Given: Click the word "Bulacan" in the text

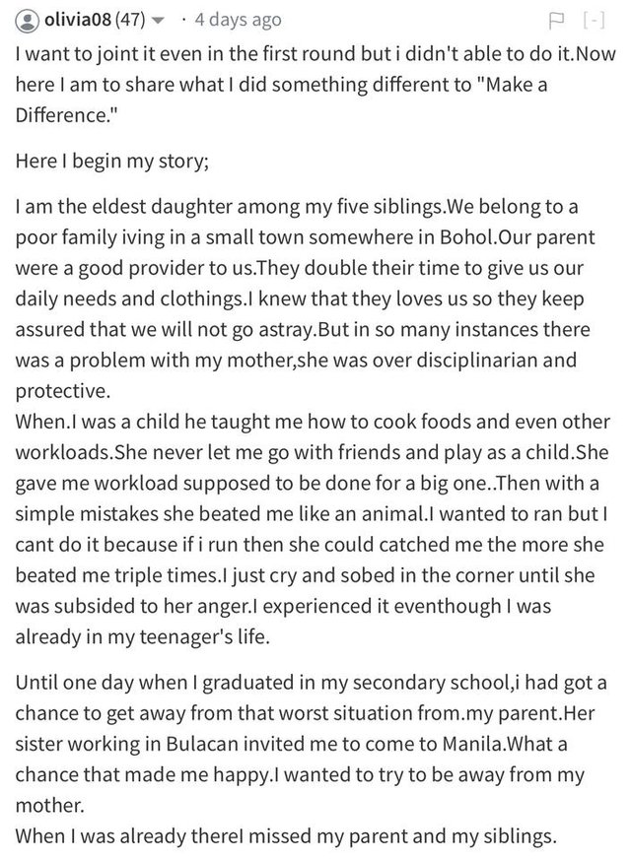Looking at the screenshot, I should 201,745.
